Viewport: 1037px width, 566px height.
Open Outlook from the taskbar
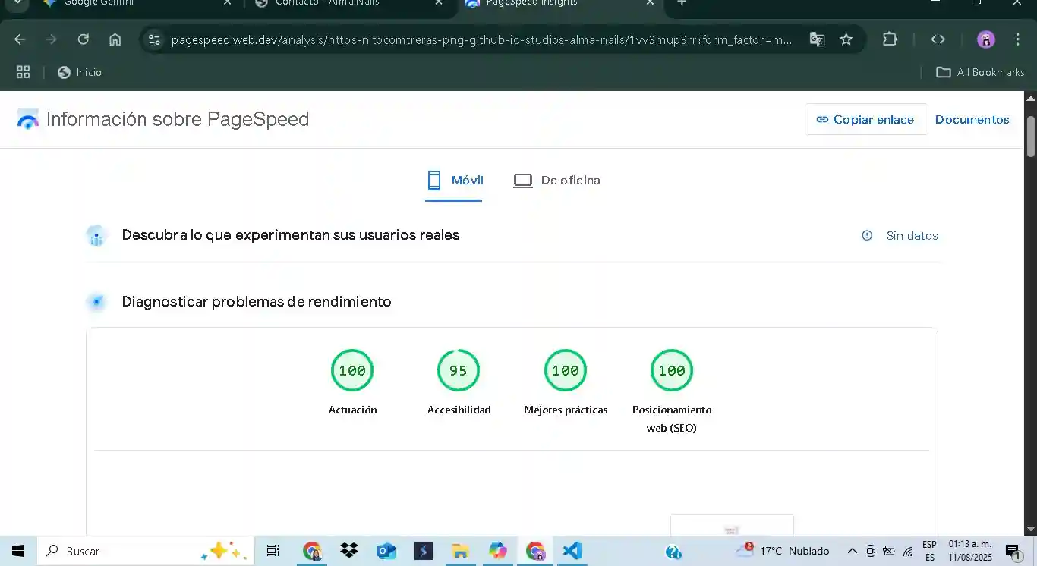(386, 552)
